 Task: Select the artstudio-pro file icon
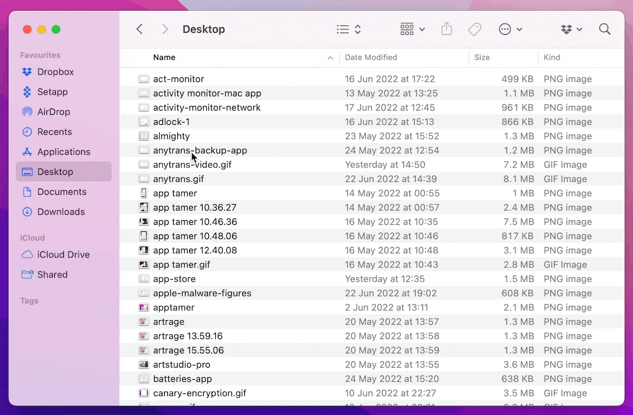tap(144, 364)
